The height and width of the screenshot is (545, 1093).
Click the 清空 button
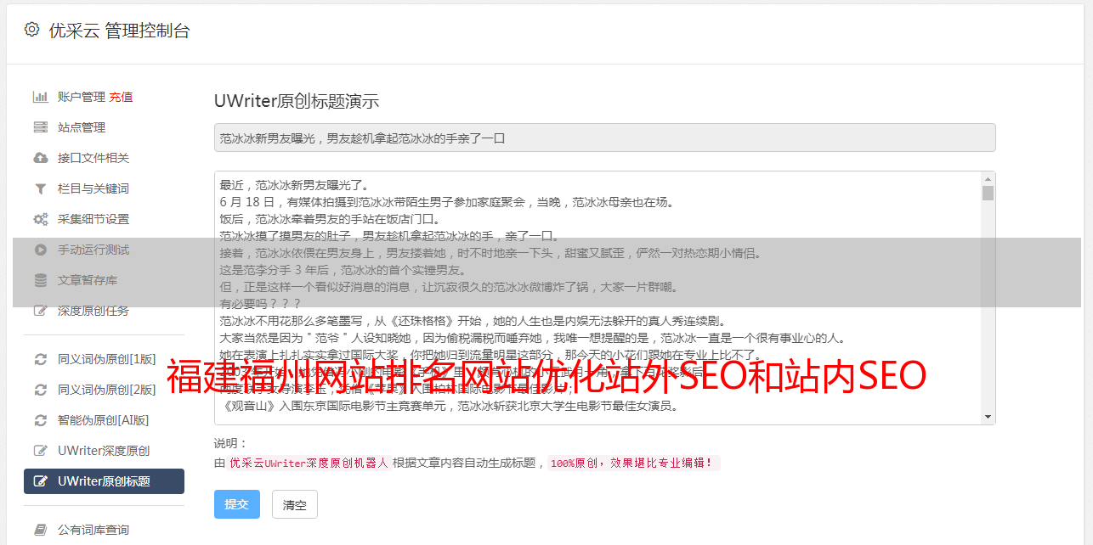pyautogui.click(x=295, y=505)
